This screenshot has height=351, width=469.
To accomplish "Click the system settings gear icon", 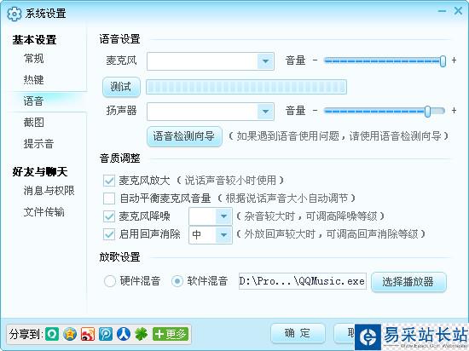I will 14,14.
